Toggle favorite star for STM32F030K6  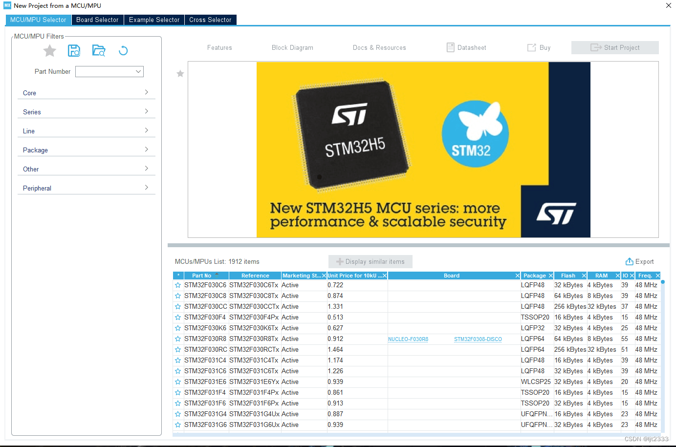(x=178, y=328)
